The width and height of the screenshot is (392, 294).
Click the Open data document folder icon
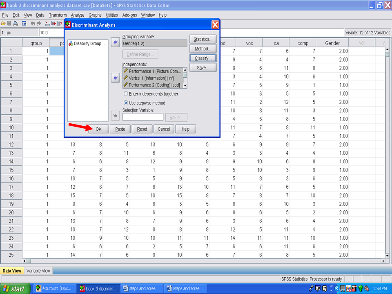(3, 24)
